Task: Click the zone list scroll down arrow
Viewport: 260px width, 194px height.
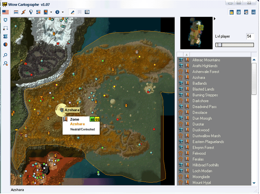Action: [x=254, y=183]
